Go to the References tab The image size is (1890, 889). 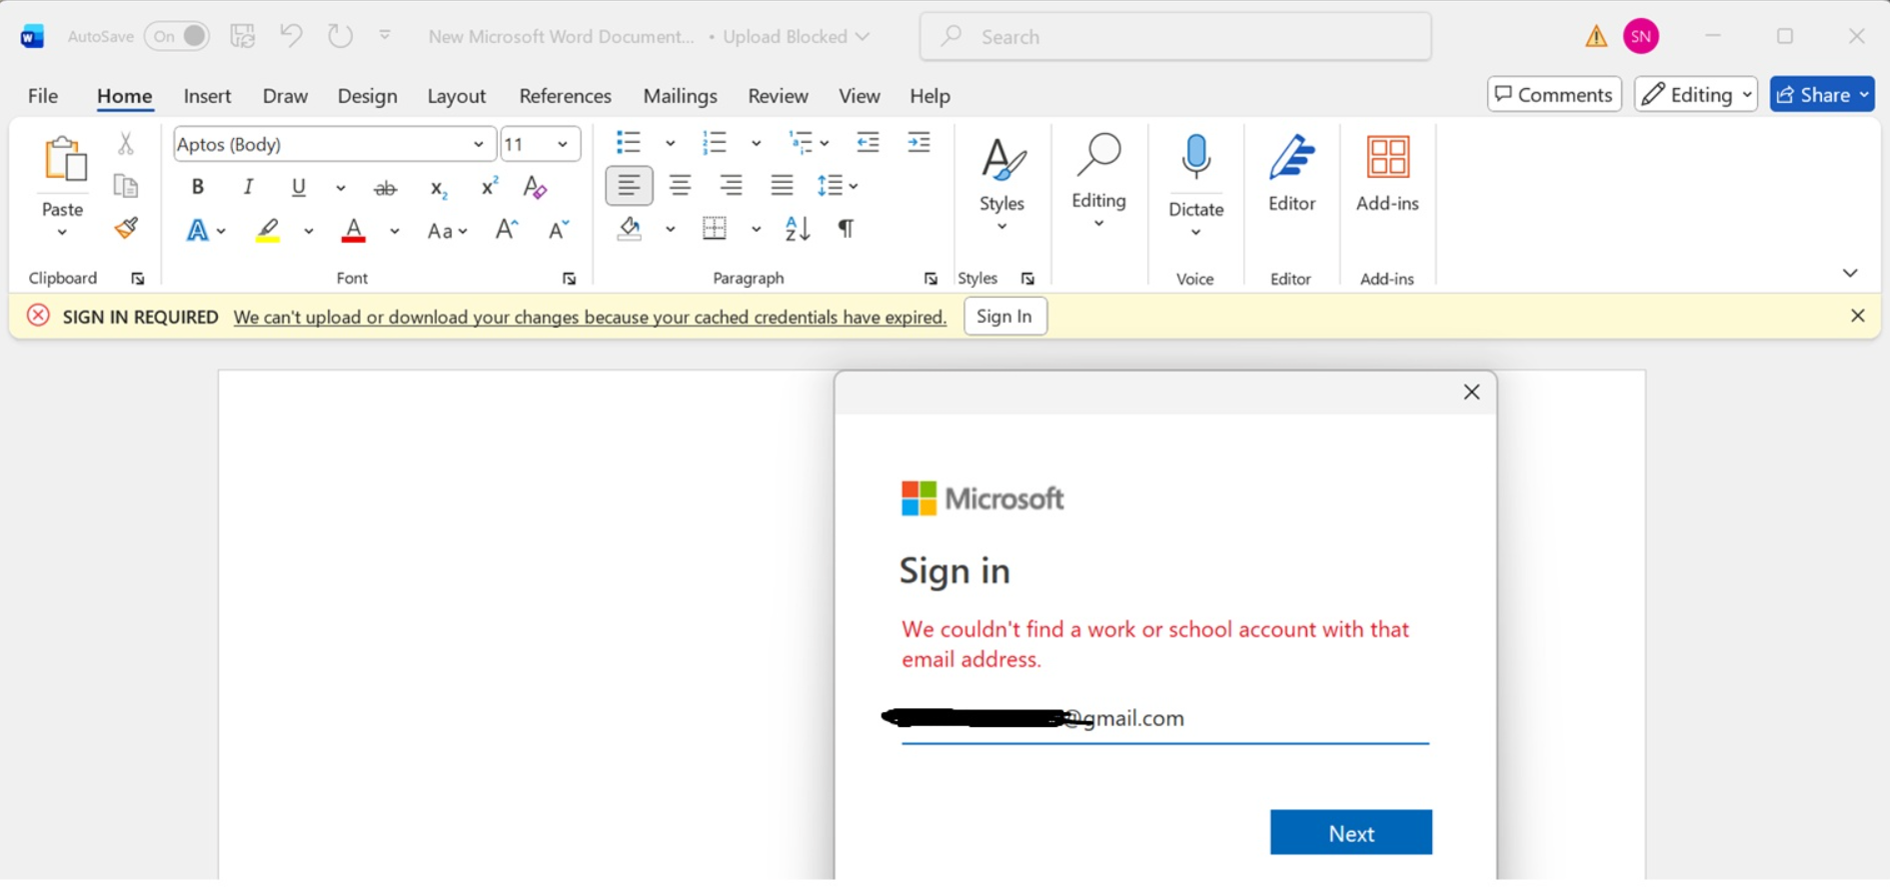(565, 96)
